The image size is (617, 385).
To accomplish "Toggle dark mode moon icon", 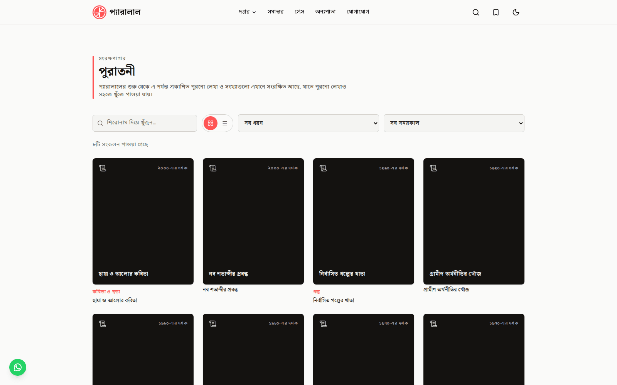I will [516, 12].
